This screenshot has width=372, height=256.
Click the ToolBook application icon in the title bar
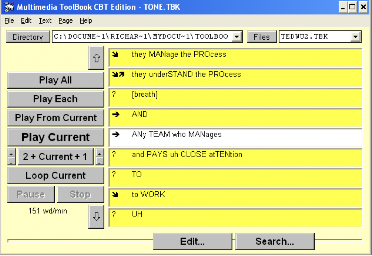[9, 7]
